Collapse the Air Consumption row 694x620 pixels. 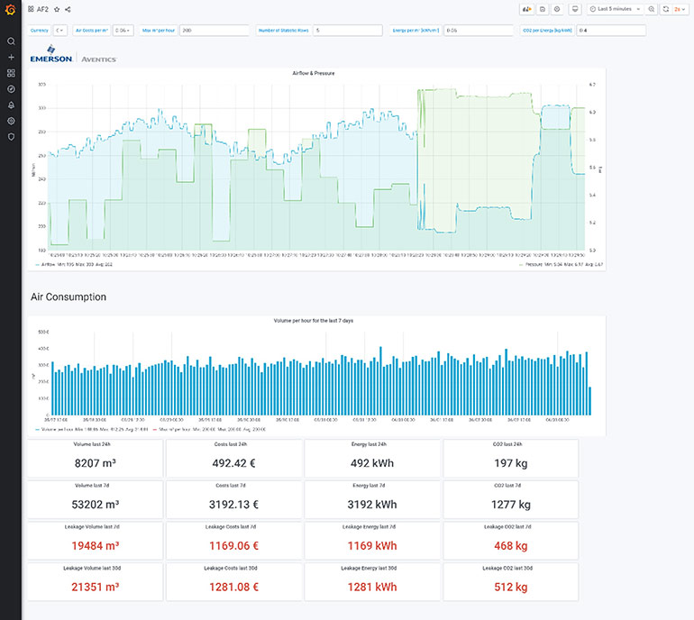(68, 297)
